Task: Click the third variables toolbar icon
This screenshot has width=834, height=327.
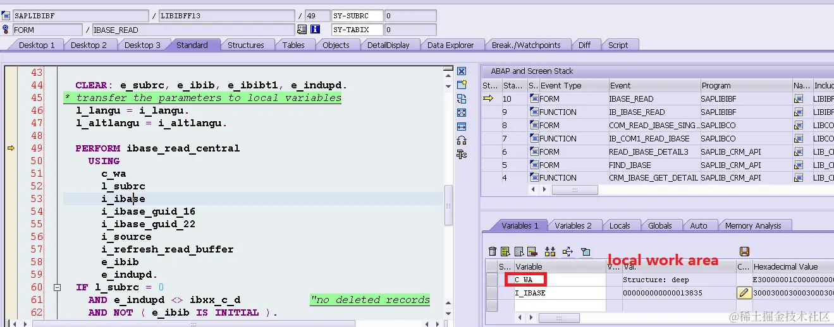Action: click(519, 251)
